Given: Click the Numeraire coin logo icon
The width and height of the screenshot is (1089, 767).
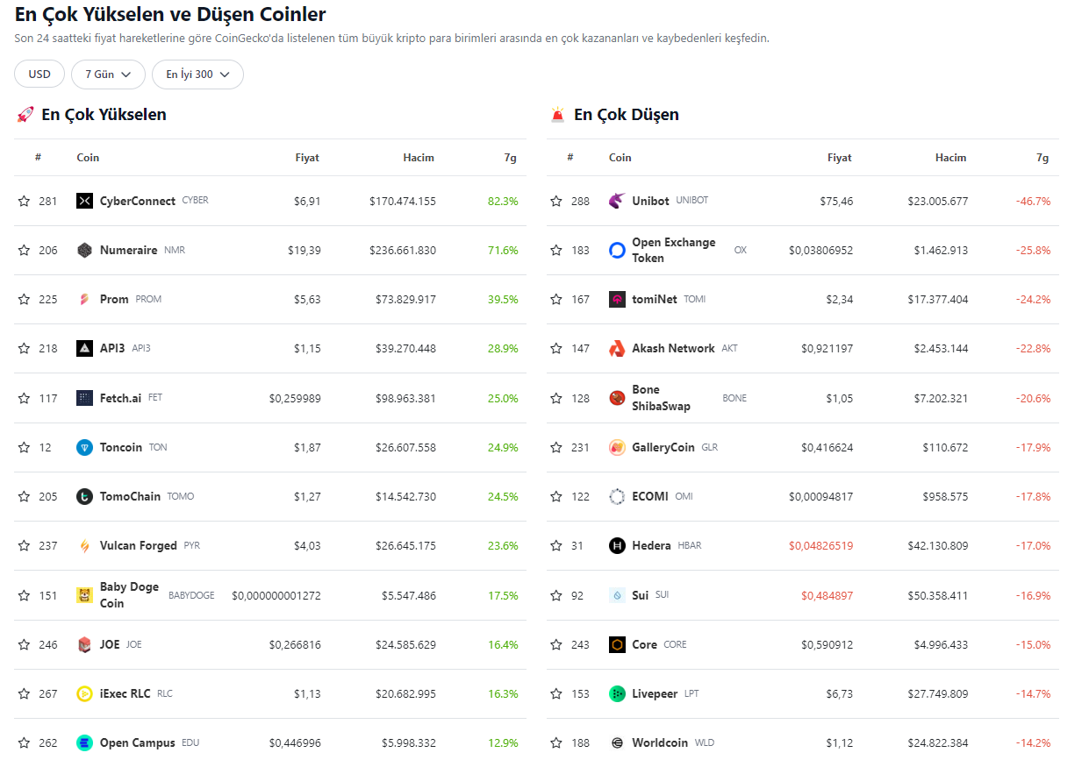Looking at the screenshot, I should pyautogui.click(x=84, y=251).
